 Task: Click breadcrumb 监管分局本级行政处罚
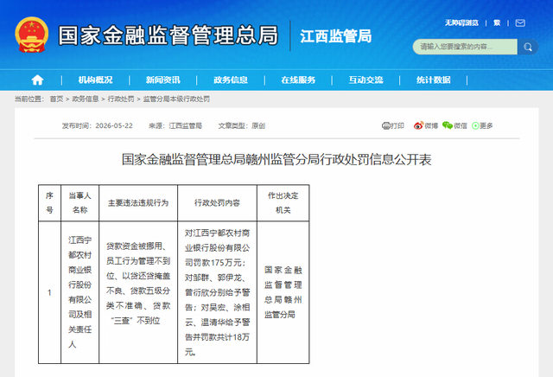pos(176,99)
